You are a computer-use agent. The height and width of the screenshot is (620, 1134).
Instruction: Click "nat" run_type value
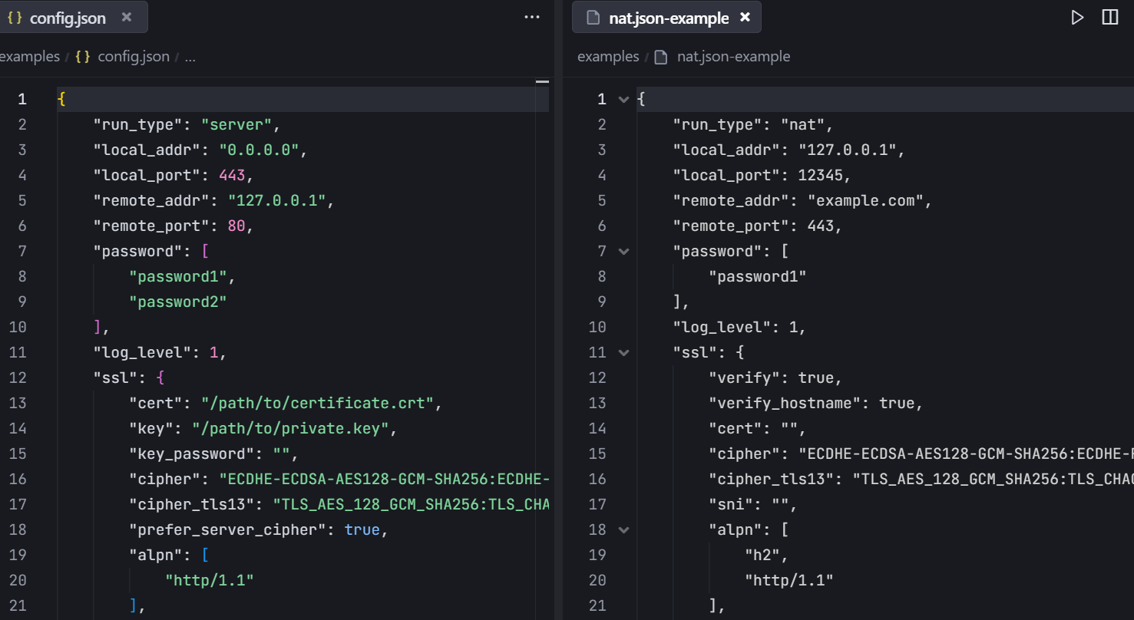802,124
